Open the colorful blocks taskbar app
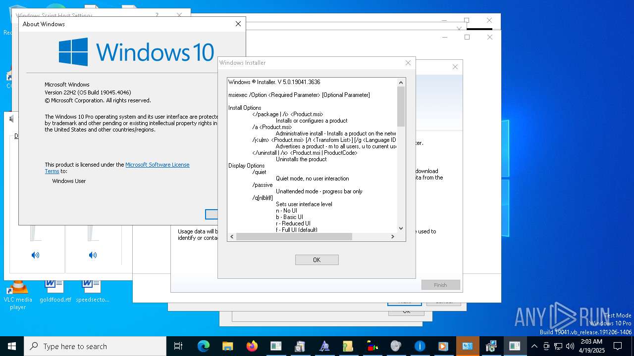 (372, 346)
